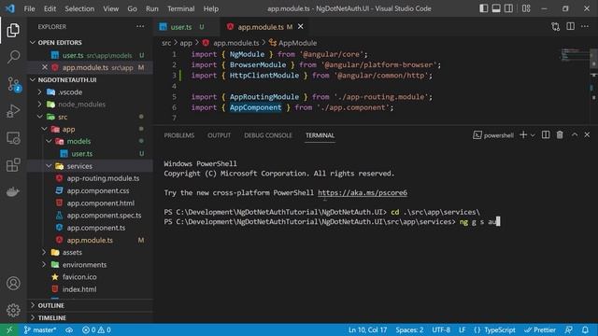Viewport: 598px width, 336px height.
Task: Open remote window indicator in status bar
Action: click(x=9, y=329)
